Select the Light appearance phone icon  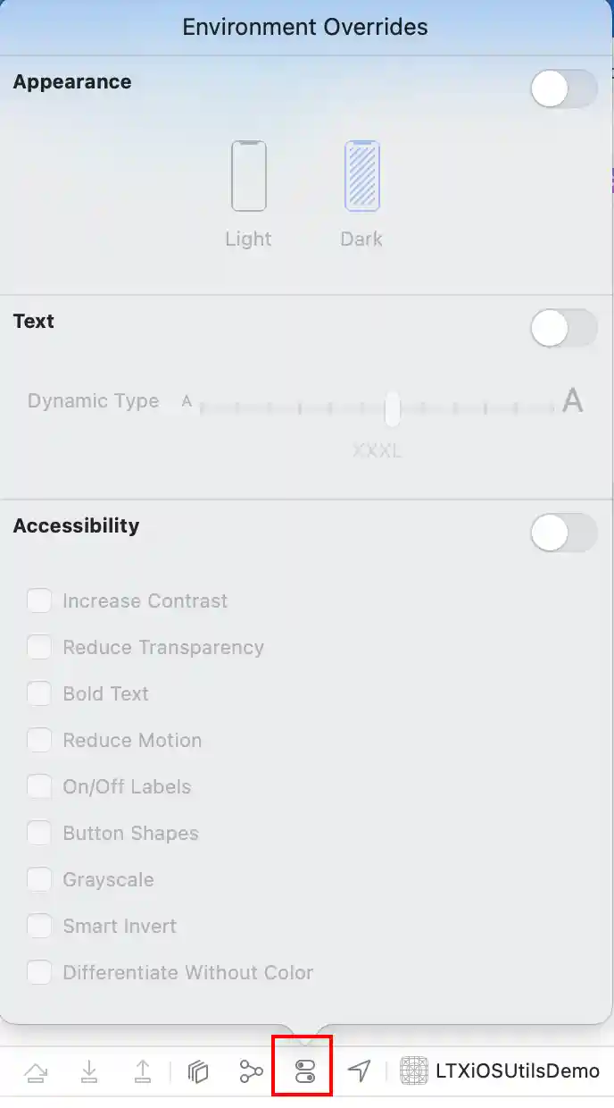(249, 176)
